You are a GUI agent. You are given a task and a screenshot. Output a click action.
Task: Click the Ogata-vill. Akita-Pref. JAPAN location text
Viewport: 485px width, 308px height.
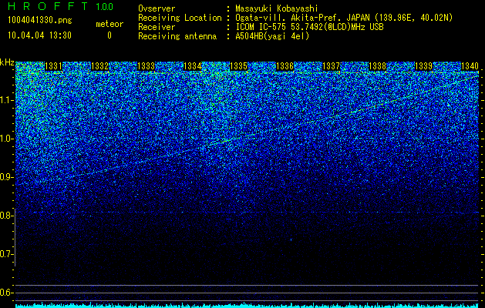point(344,18)
